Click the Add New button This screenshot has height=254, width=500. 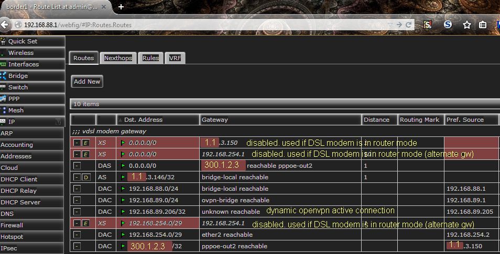coord(87,82)
